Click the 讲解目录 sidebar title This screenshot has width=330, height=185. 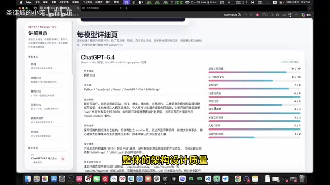coord(38,33)
